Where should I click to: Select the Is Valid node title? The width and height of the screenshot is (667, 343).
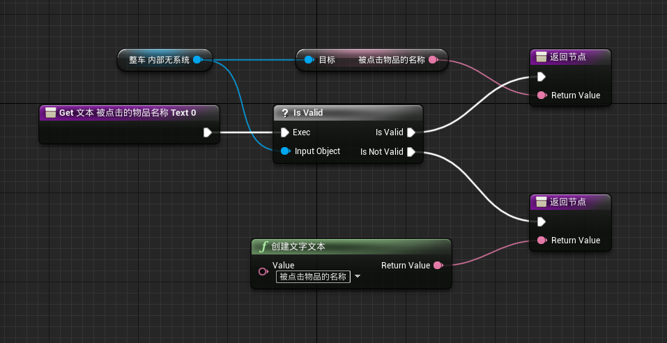[308, 113]
